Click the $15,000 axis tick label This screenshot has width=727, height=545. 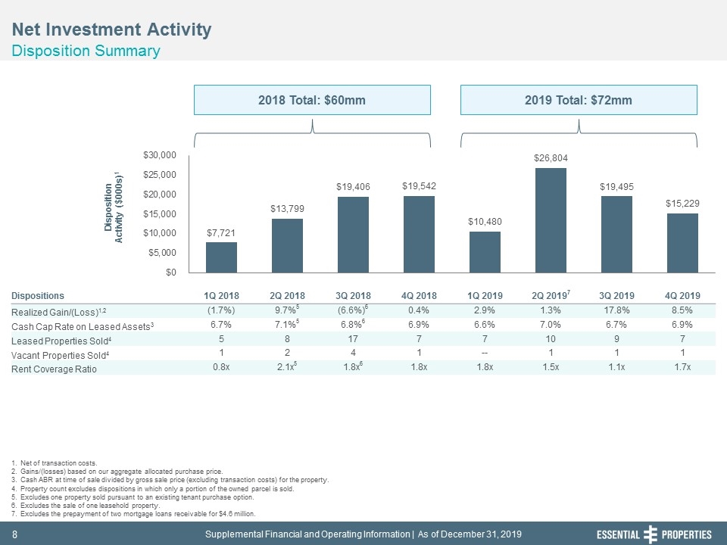coord(160,213)
